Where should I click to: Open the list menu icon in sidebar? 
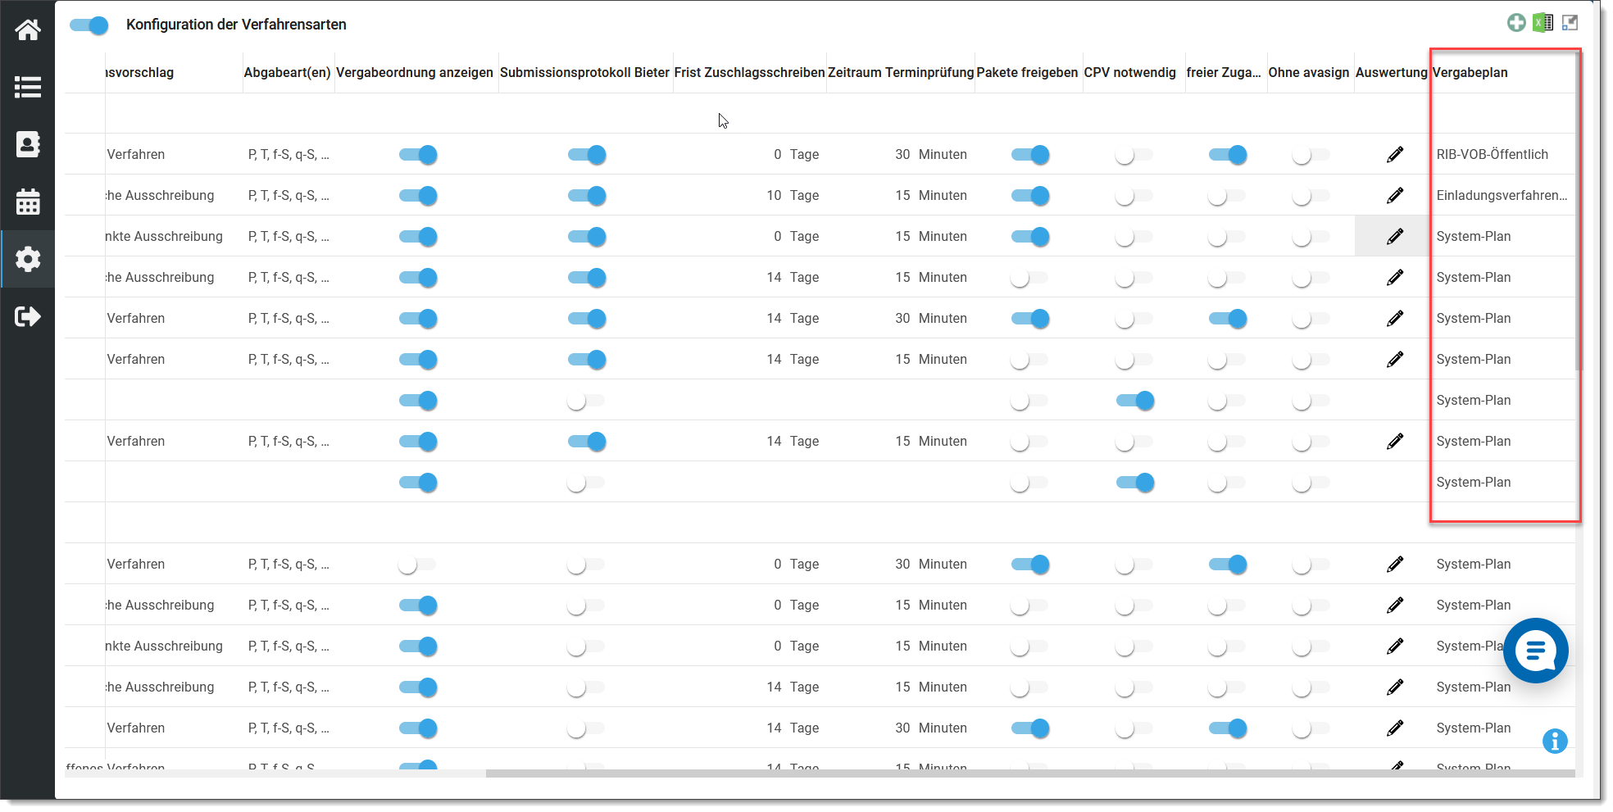[28, 87]
